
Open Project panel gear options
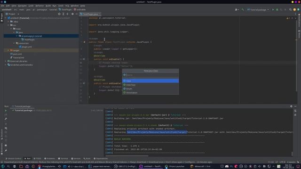click(x=72, y=14)
